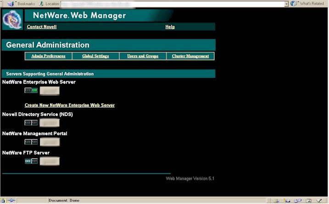Screen dimensions: 329x204
Task: Click Create New NetWare Enterprise Web Server
Action: point(70,105)
